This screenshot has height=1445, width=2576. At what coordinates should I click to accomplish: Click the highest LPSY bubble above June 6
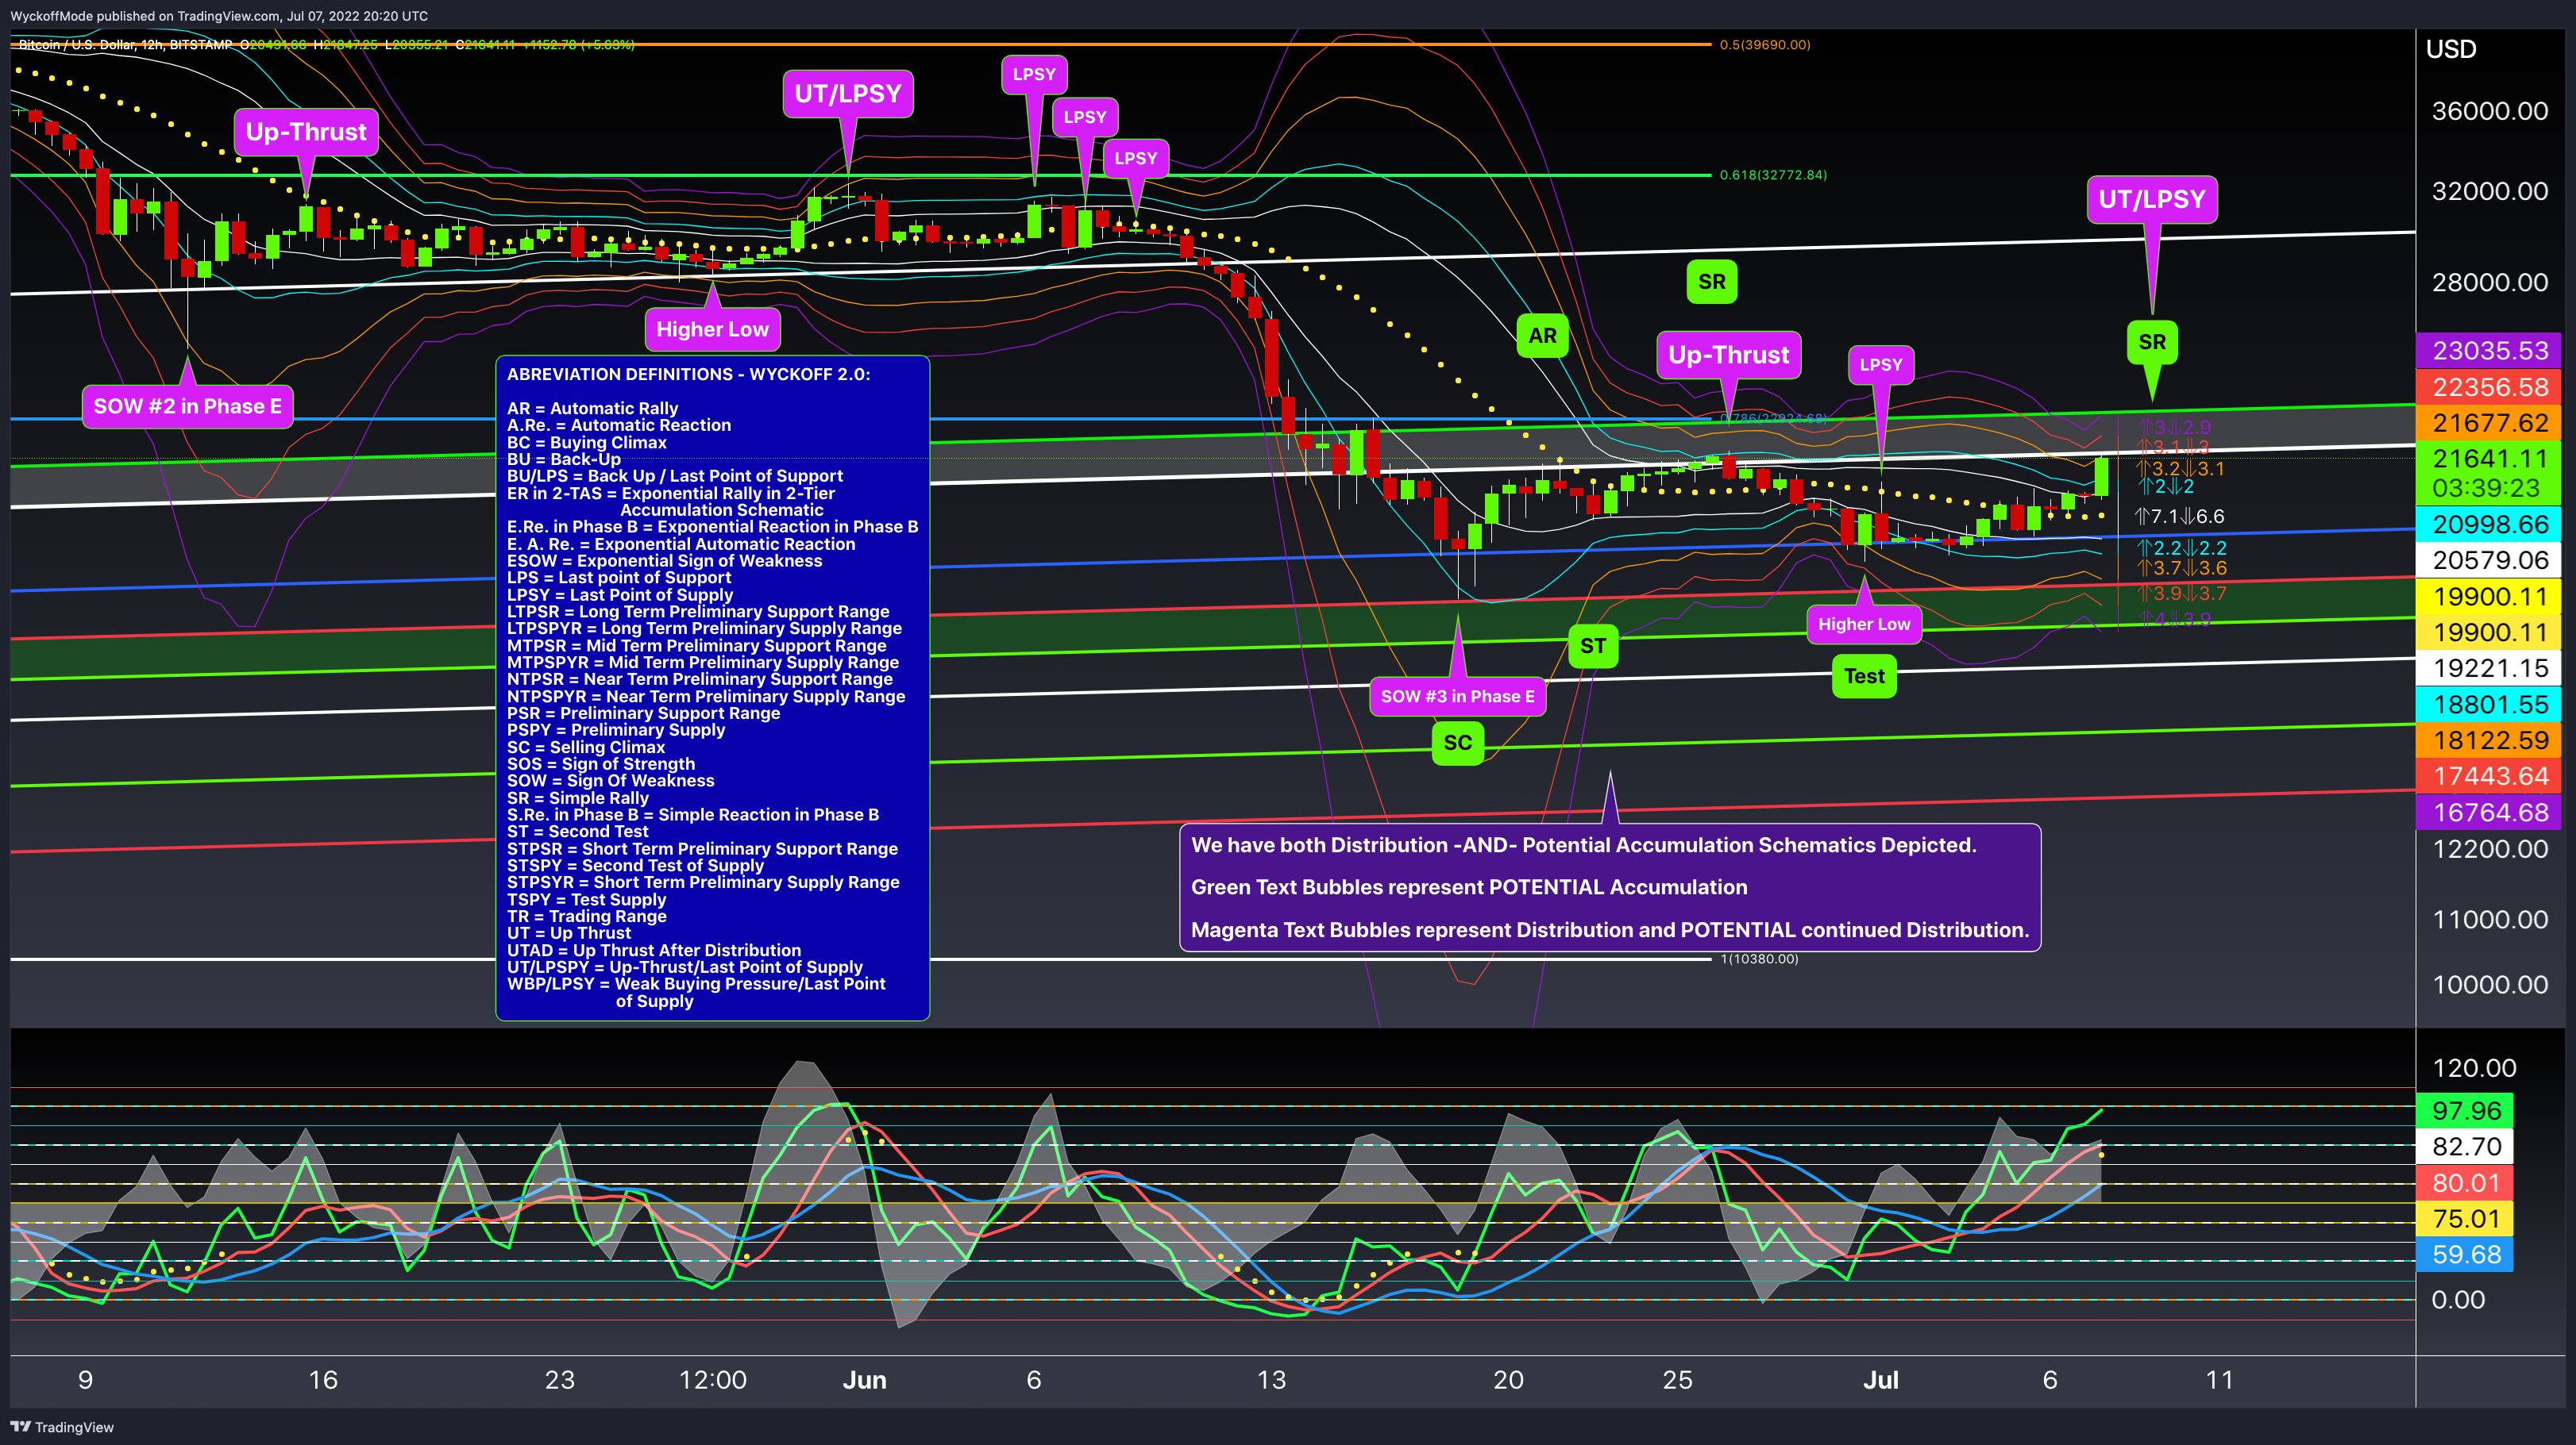1034,75
